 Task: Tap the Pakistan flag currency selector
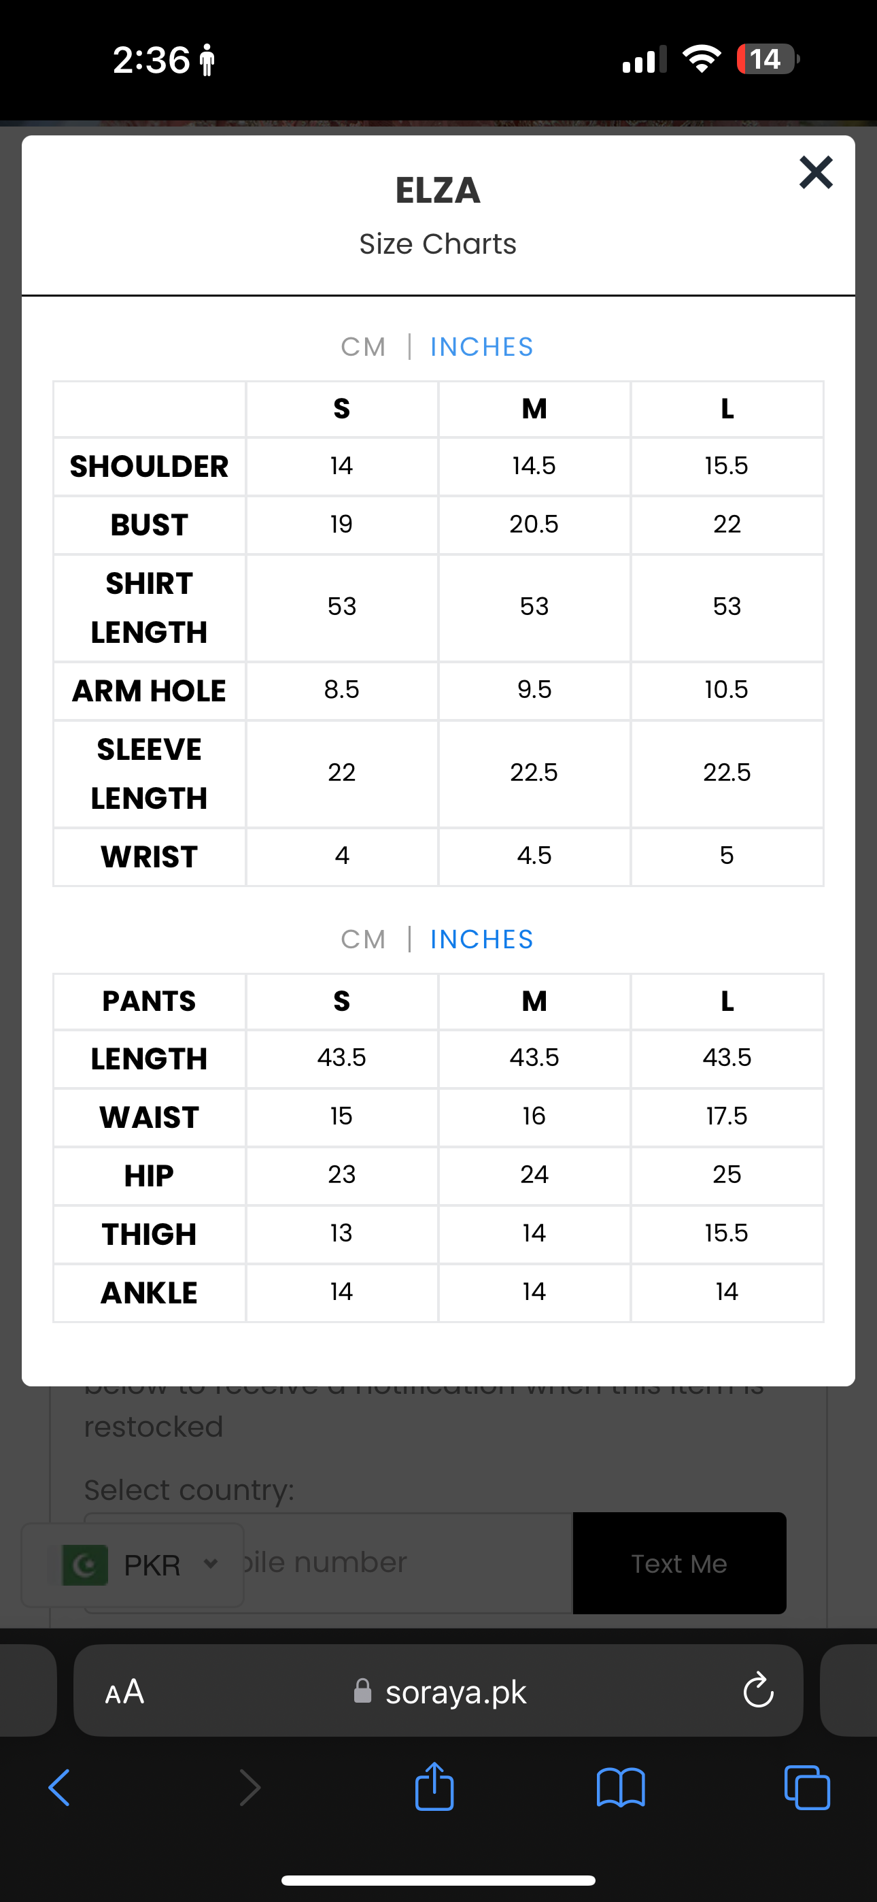pos(86,1565)
